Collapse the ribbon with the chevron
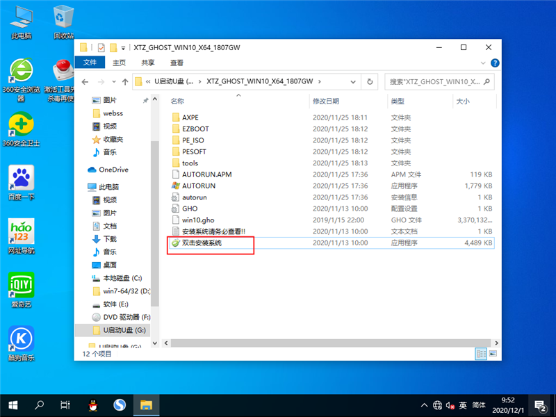556x417 pixels. point(482,63)
